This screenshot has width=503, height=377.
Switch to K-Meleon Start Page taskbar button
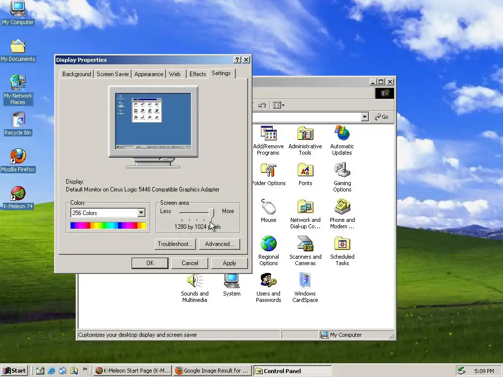133,371
